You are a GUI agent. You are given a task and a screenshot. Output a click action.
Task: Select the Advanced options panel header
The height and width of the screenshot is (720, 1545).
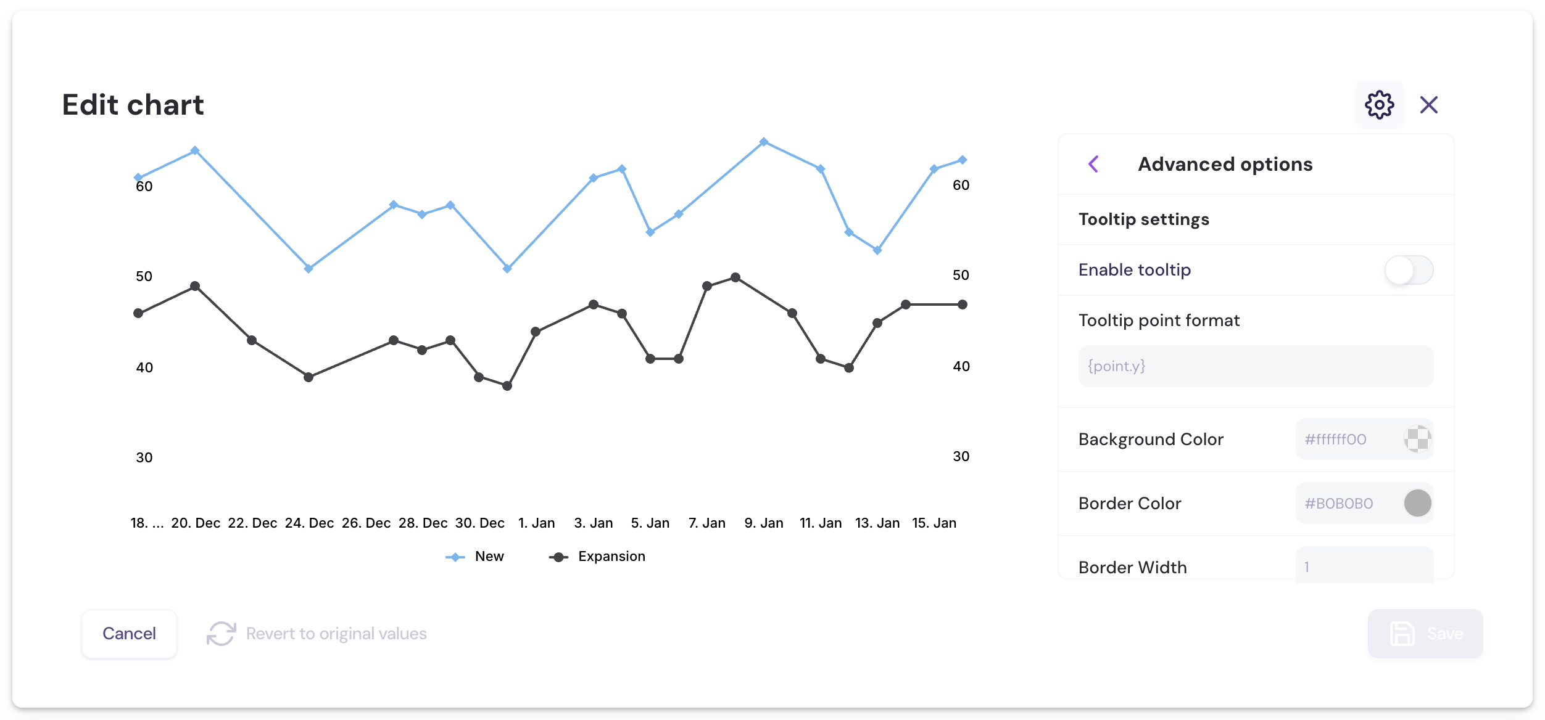(1225, 164)
